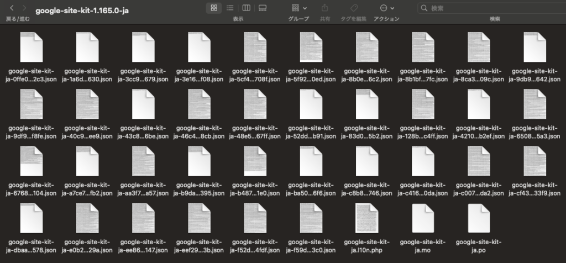Switch to column view mode
The height and width of the screenshot is (263, 566).
246,8
